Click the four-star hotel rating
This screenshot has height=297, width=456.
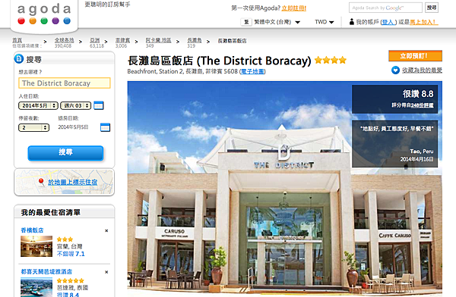click(x=331, y=60)
